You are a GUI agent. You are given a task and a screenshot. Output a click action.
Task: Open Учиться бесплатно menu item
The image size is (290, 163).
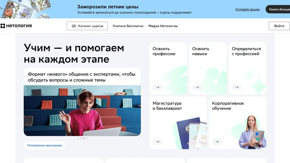tap(128, 26)
